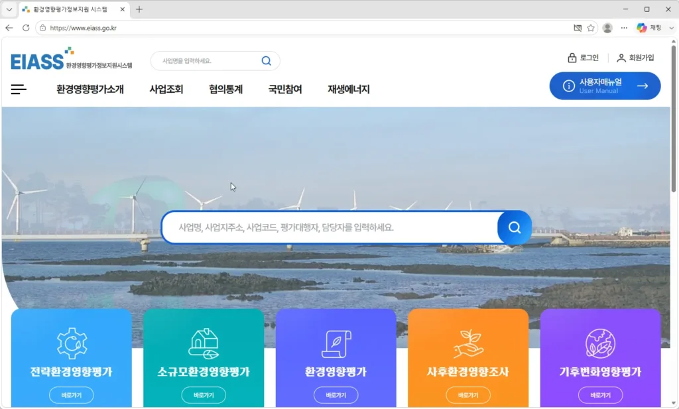The height and width of the screenshot is (409, 679).
Task: Bookmark page with the star icon
Action: click(x=591, y=28)
